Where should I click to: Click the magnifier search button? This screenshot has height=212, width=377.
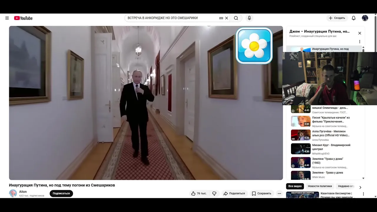click(236, 18)
